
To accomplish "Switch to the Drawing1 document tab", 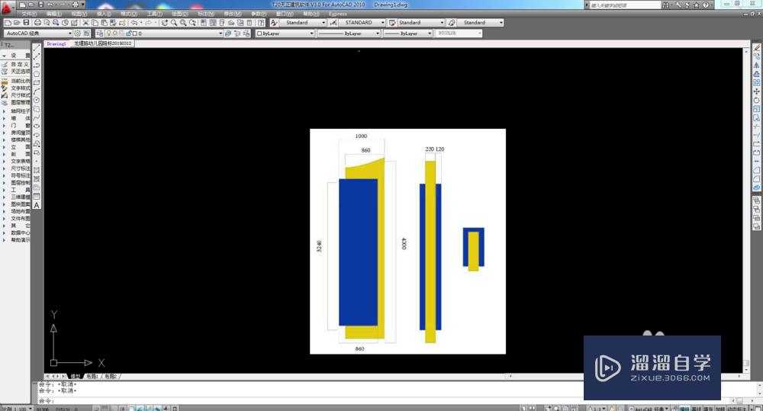I will tap(56, 43).
